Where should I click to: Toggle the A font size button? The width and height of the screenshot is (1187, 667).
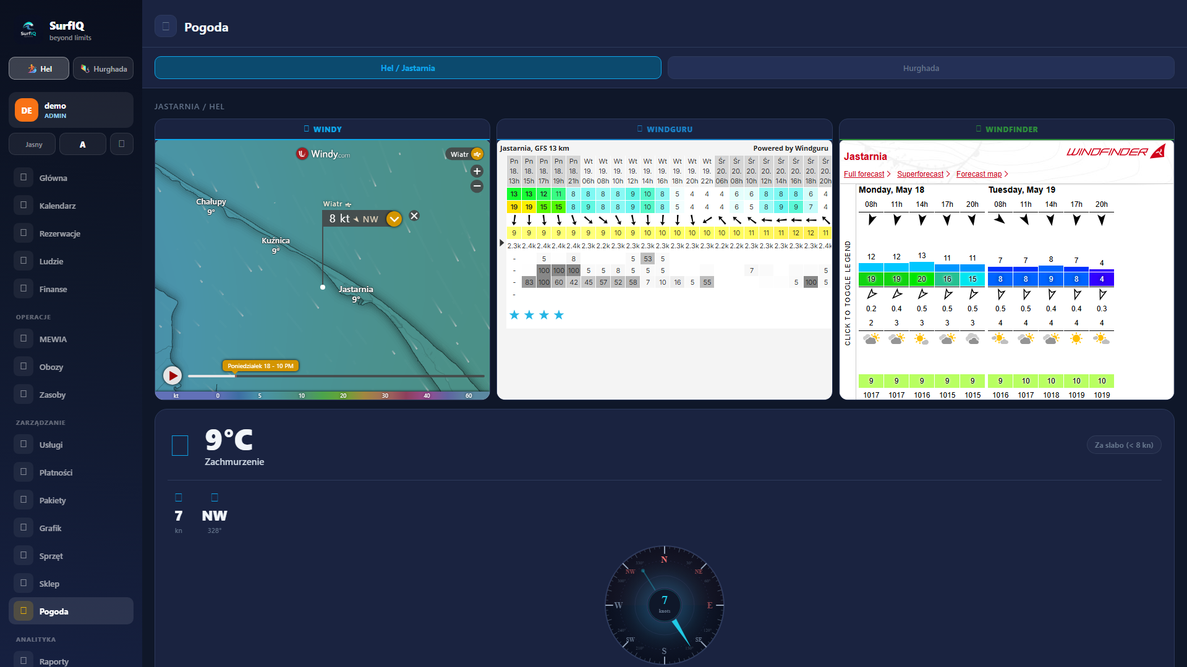(x=83, y=144)
